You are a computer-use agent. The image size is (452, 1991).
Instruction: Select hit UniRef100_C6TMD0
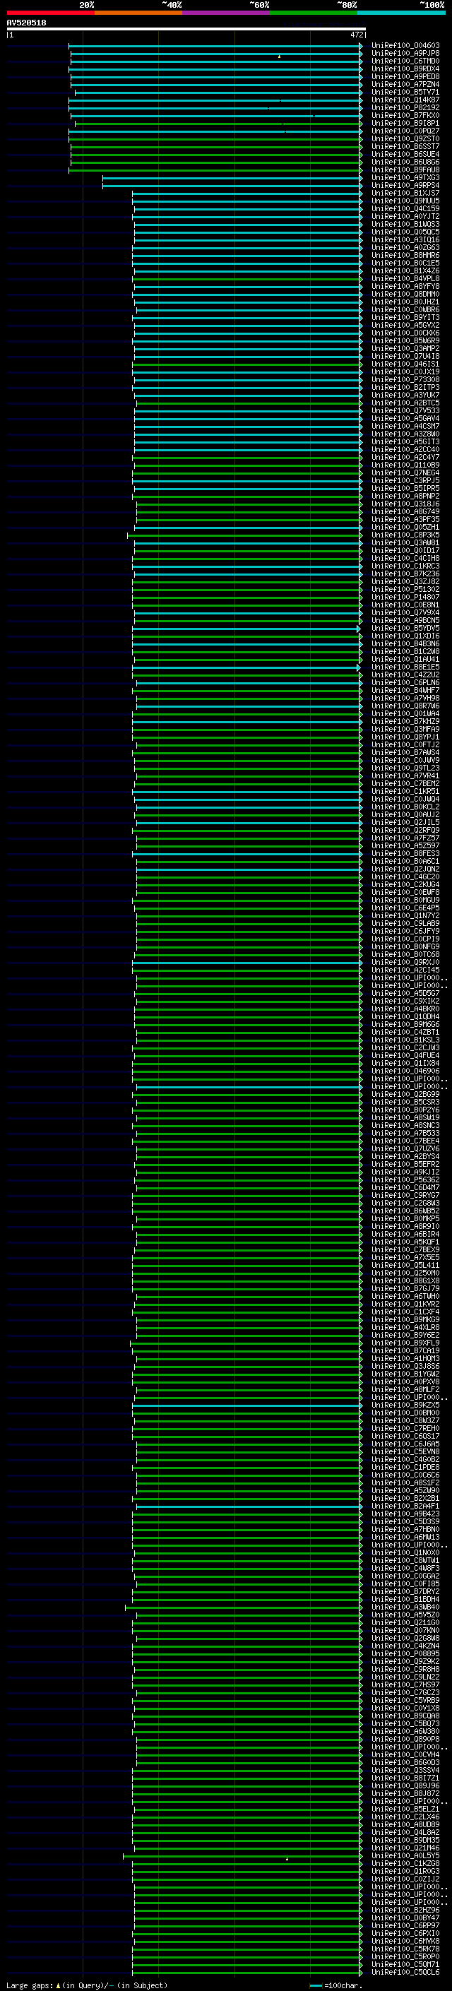[x=405, y=61]
